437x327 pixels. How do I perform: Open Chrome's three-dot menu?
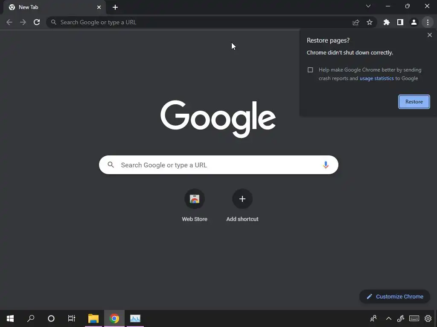click(428, 22)
